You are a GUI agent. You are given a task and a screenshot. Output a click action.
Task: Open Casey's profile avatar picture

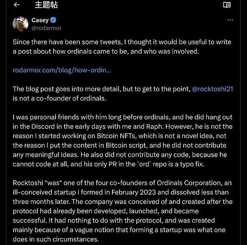tap(20, 24)
